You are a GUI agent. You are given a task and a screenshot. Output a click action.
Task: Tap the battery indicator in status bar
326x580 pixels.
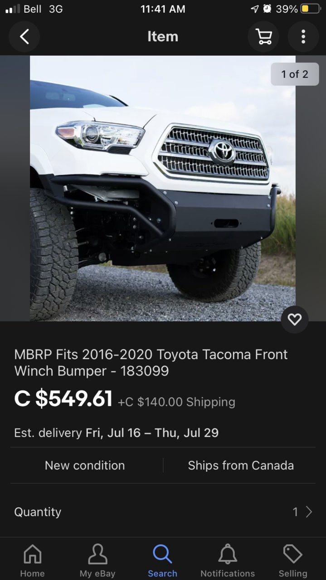pyautogui.click(x=311, y=9)
